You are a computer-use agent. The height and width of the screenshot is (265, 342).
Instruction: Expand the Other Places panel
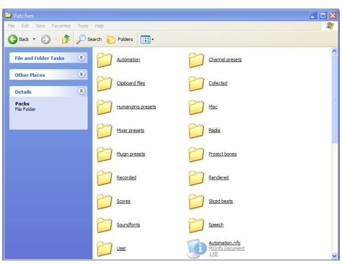(x=81, y=75)
